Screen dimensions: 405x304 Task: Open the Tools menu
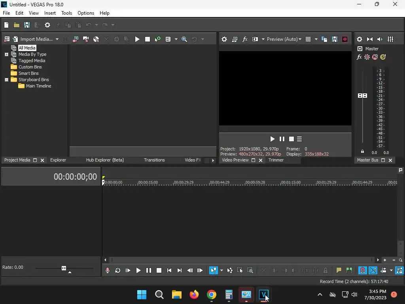coord(66,13)
